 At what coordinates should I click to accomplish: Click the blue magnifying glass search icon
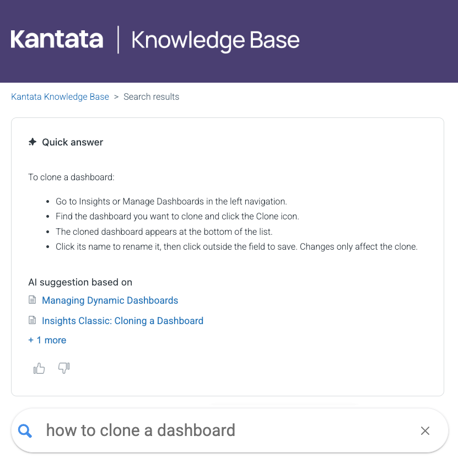point(25,430)
